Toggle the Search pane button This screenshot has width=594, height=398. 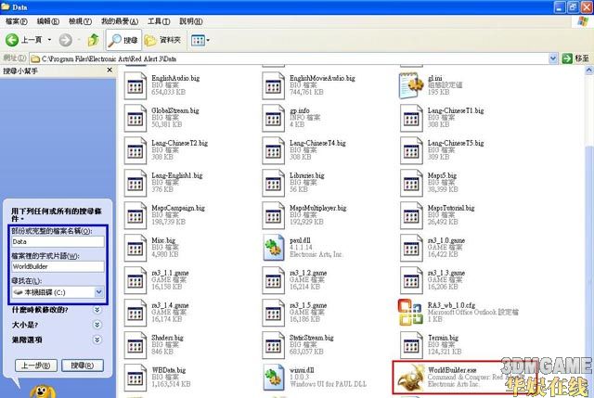click(x=123, y=40)
